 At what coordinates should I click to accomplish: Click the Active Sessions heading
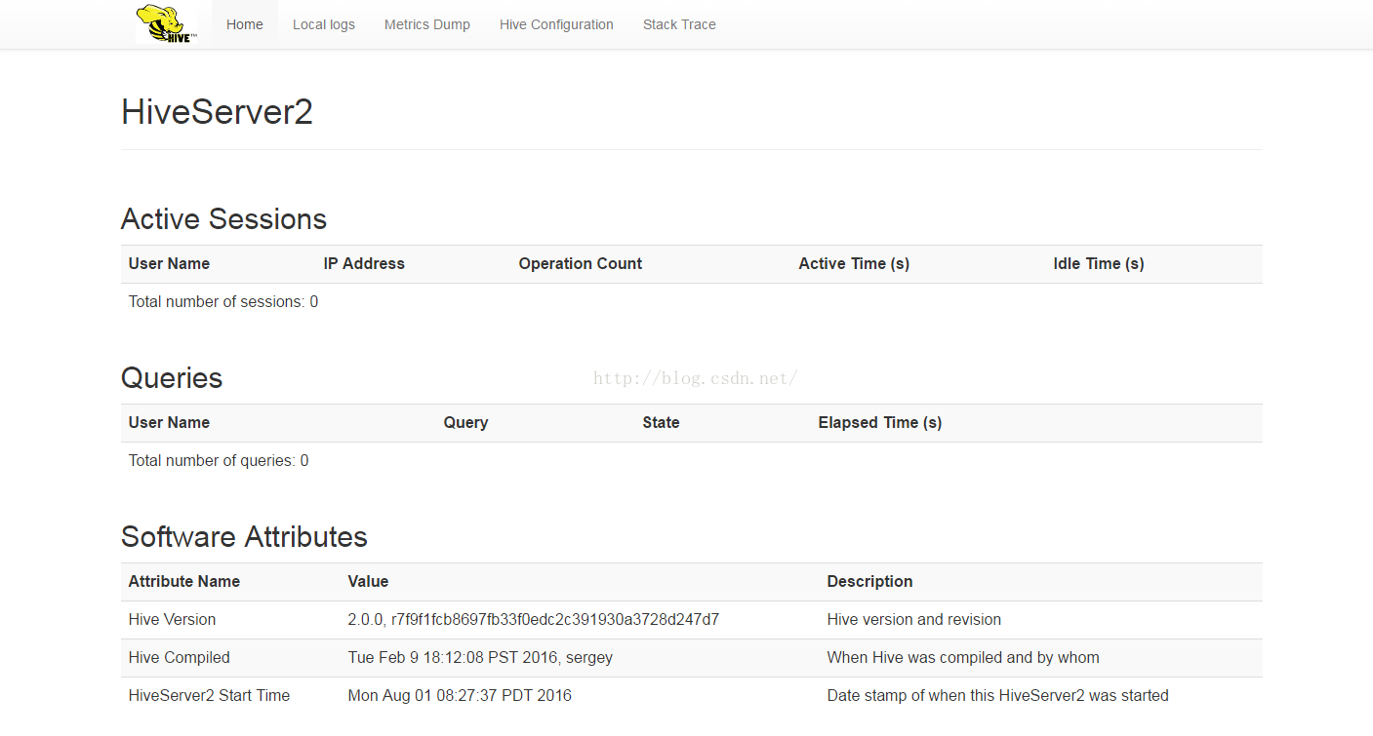click(x=223, y=218)
